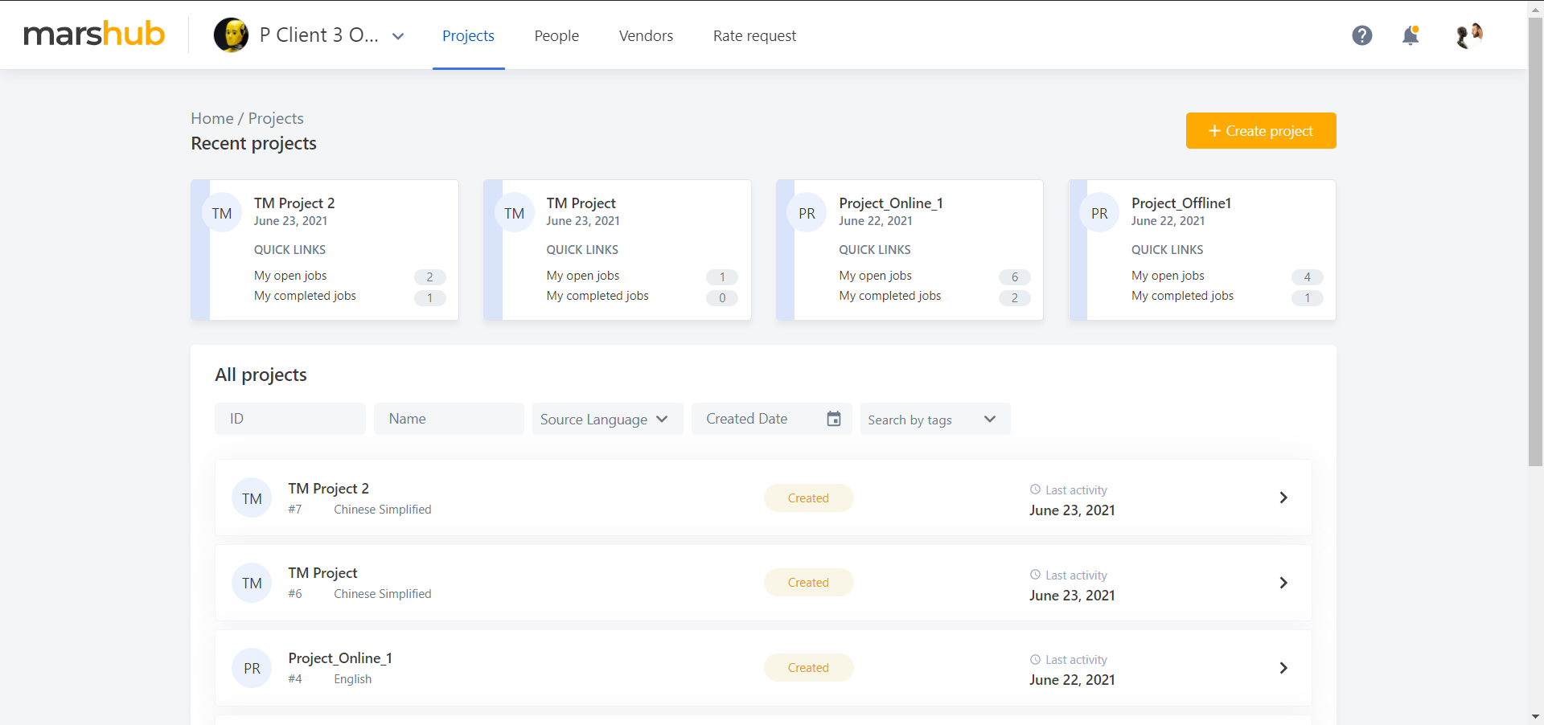Click the TM badge on TM Project recent card

tap(515, 213)
